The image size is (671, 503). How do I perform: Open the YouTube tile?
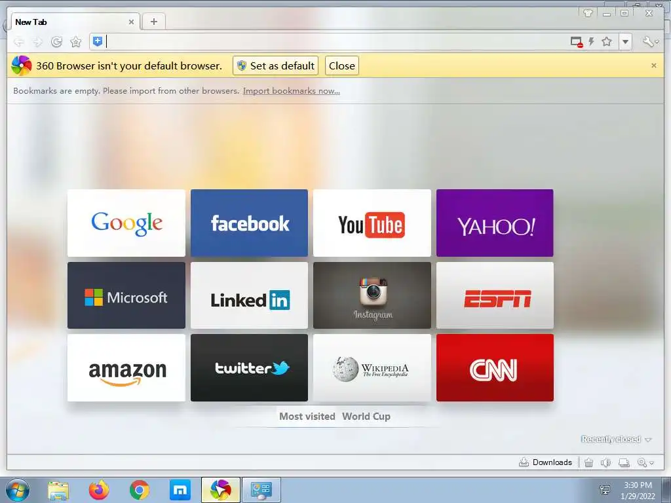(x=372, y=223)
